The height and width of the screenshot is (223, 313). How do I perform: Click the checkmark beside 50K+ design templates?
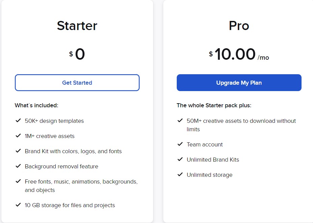pos(18,121)
